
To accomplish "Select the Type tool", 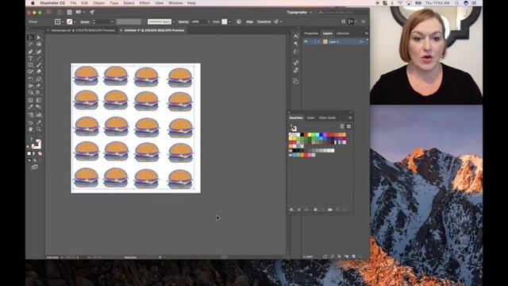I will click(31, 59).
